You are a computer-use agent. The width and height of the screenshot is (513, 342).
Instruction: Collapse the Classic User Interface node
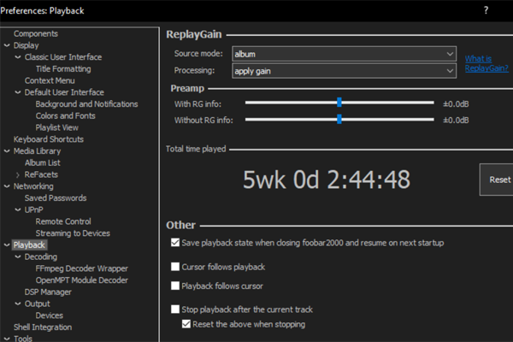[18, 57]
